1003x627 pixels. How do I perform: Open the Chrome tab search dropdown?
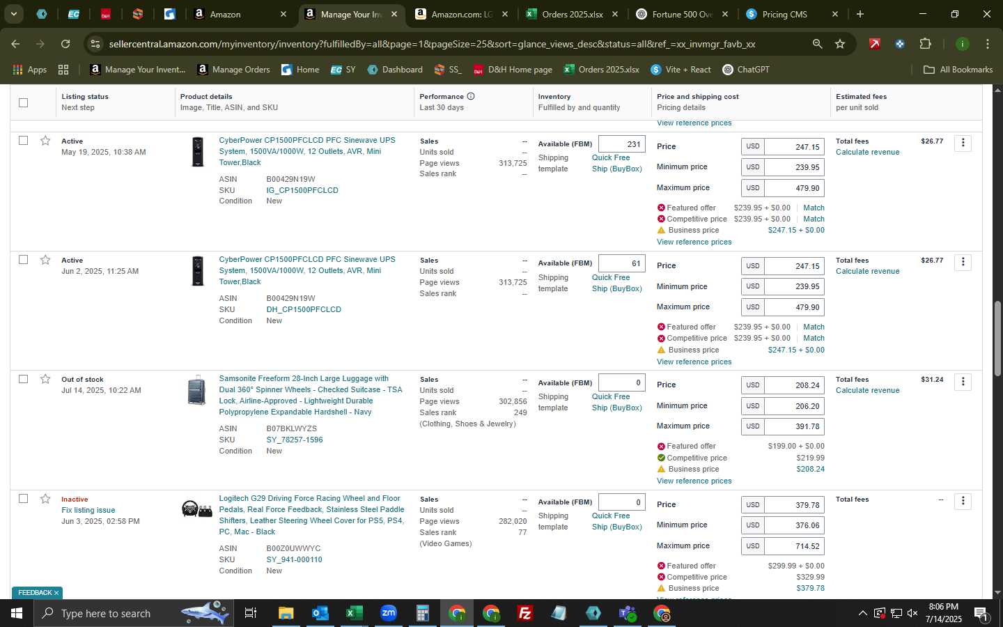(x=13, y=14)
